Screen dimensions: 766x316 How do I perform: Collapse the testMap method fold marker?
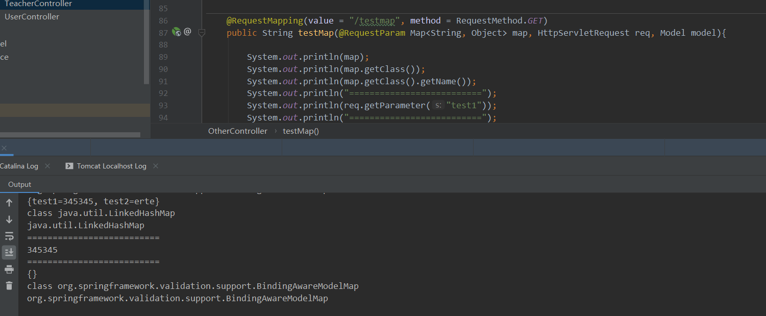(x=202, y=32)
